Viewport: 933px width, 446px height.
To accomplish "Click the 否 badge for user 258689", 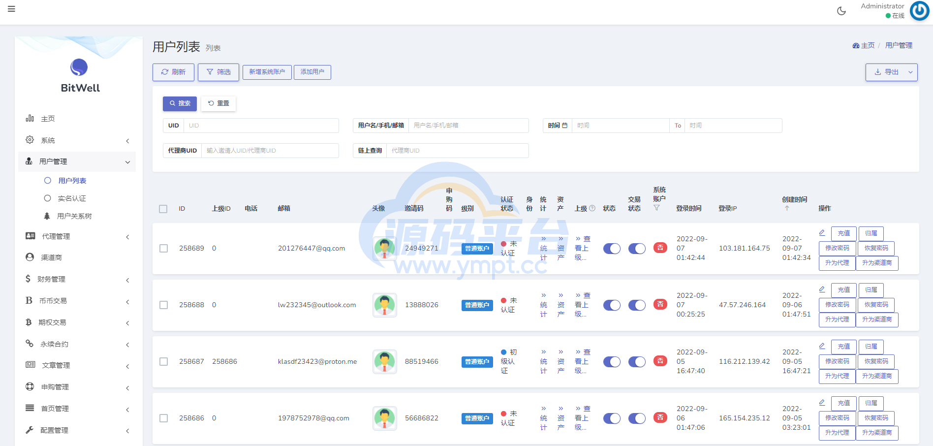I will pos(660,248).
